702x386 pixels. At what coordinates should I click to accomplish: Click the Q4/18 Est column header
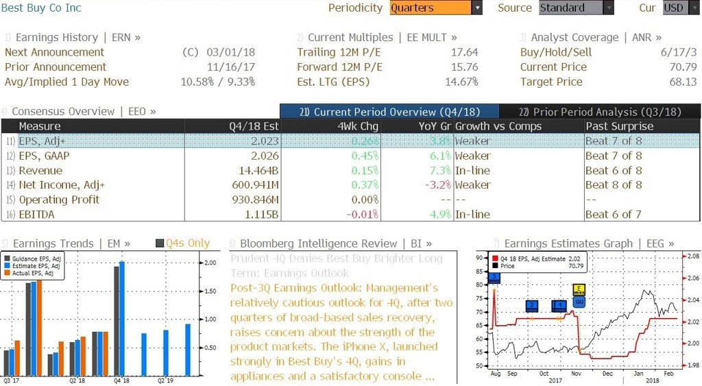point(232,126)
